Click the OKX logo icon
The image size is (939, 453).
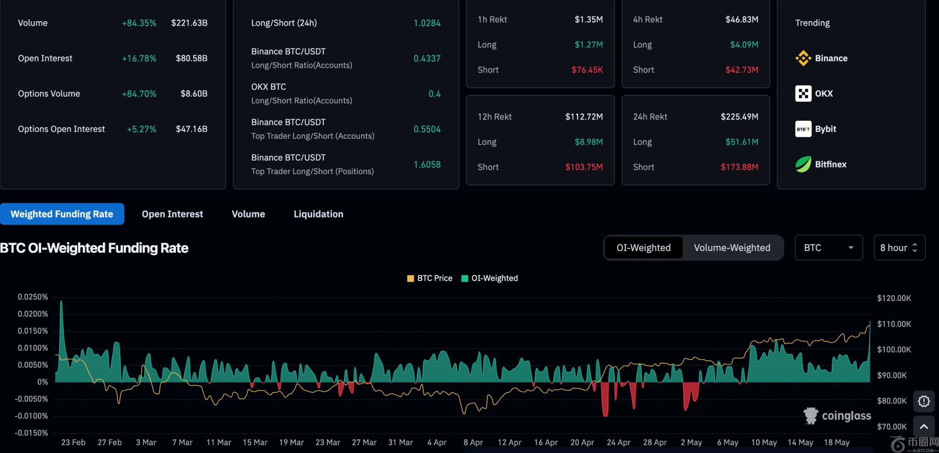[803, 93]
